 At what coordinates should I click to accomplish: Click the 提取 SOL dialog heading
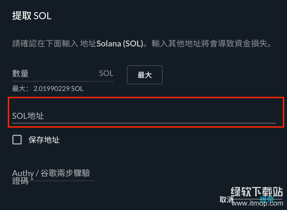(32, 16)
